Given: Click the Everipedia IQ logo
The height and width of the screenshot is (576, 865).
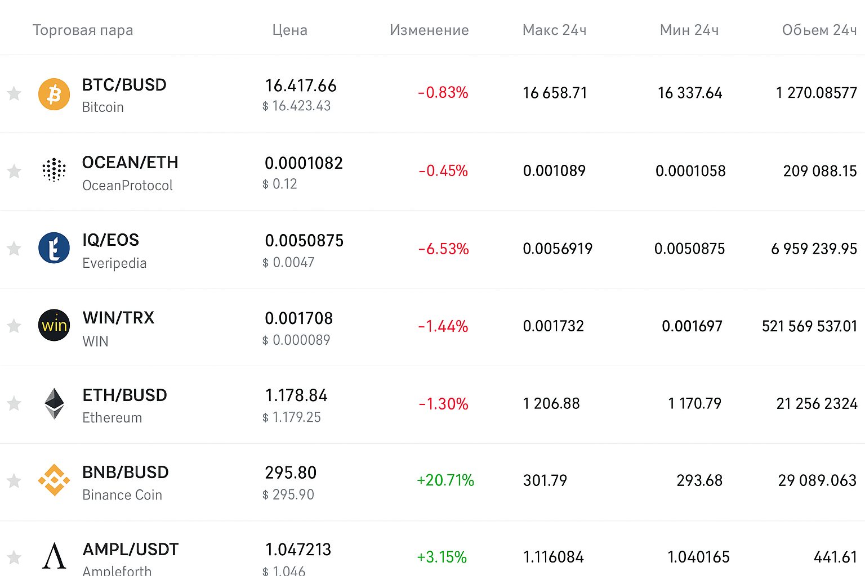Looking at the screenshot, I should 54,248.
